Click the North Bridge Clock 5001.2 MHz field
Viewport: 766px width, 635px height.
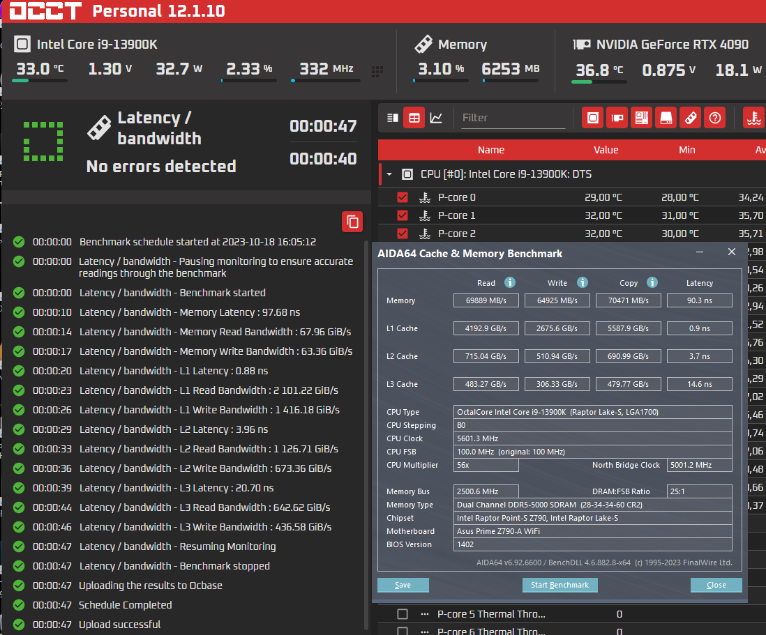(700, 465)
